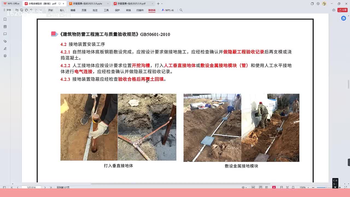Open the 插入 ribbon tab

[x=62, y=10]
